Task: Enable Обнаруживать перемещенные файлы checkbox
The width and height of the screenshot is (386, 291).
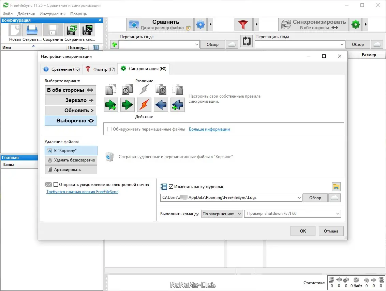Action: [109, 129]
